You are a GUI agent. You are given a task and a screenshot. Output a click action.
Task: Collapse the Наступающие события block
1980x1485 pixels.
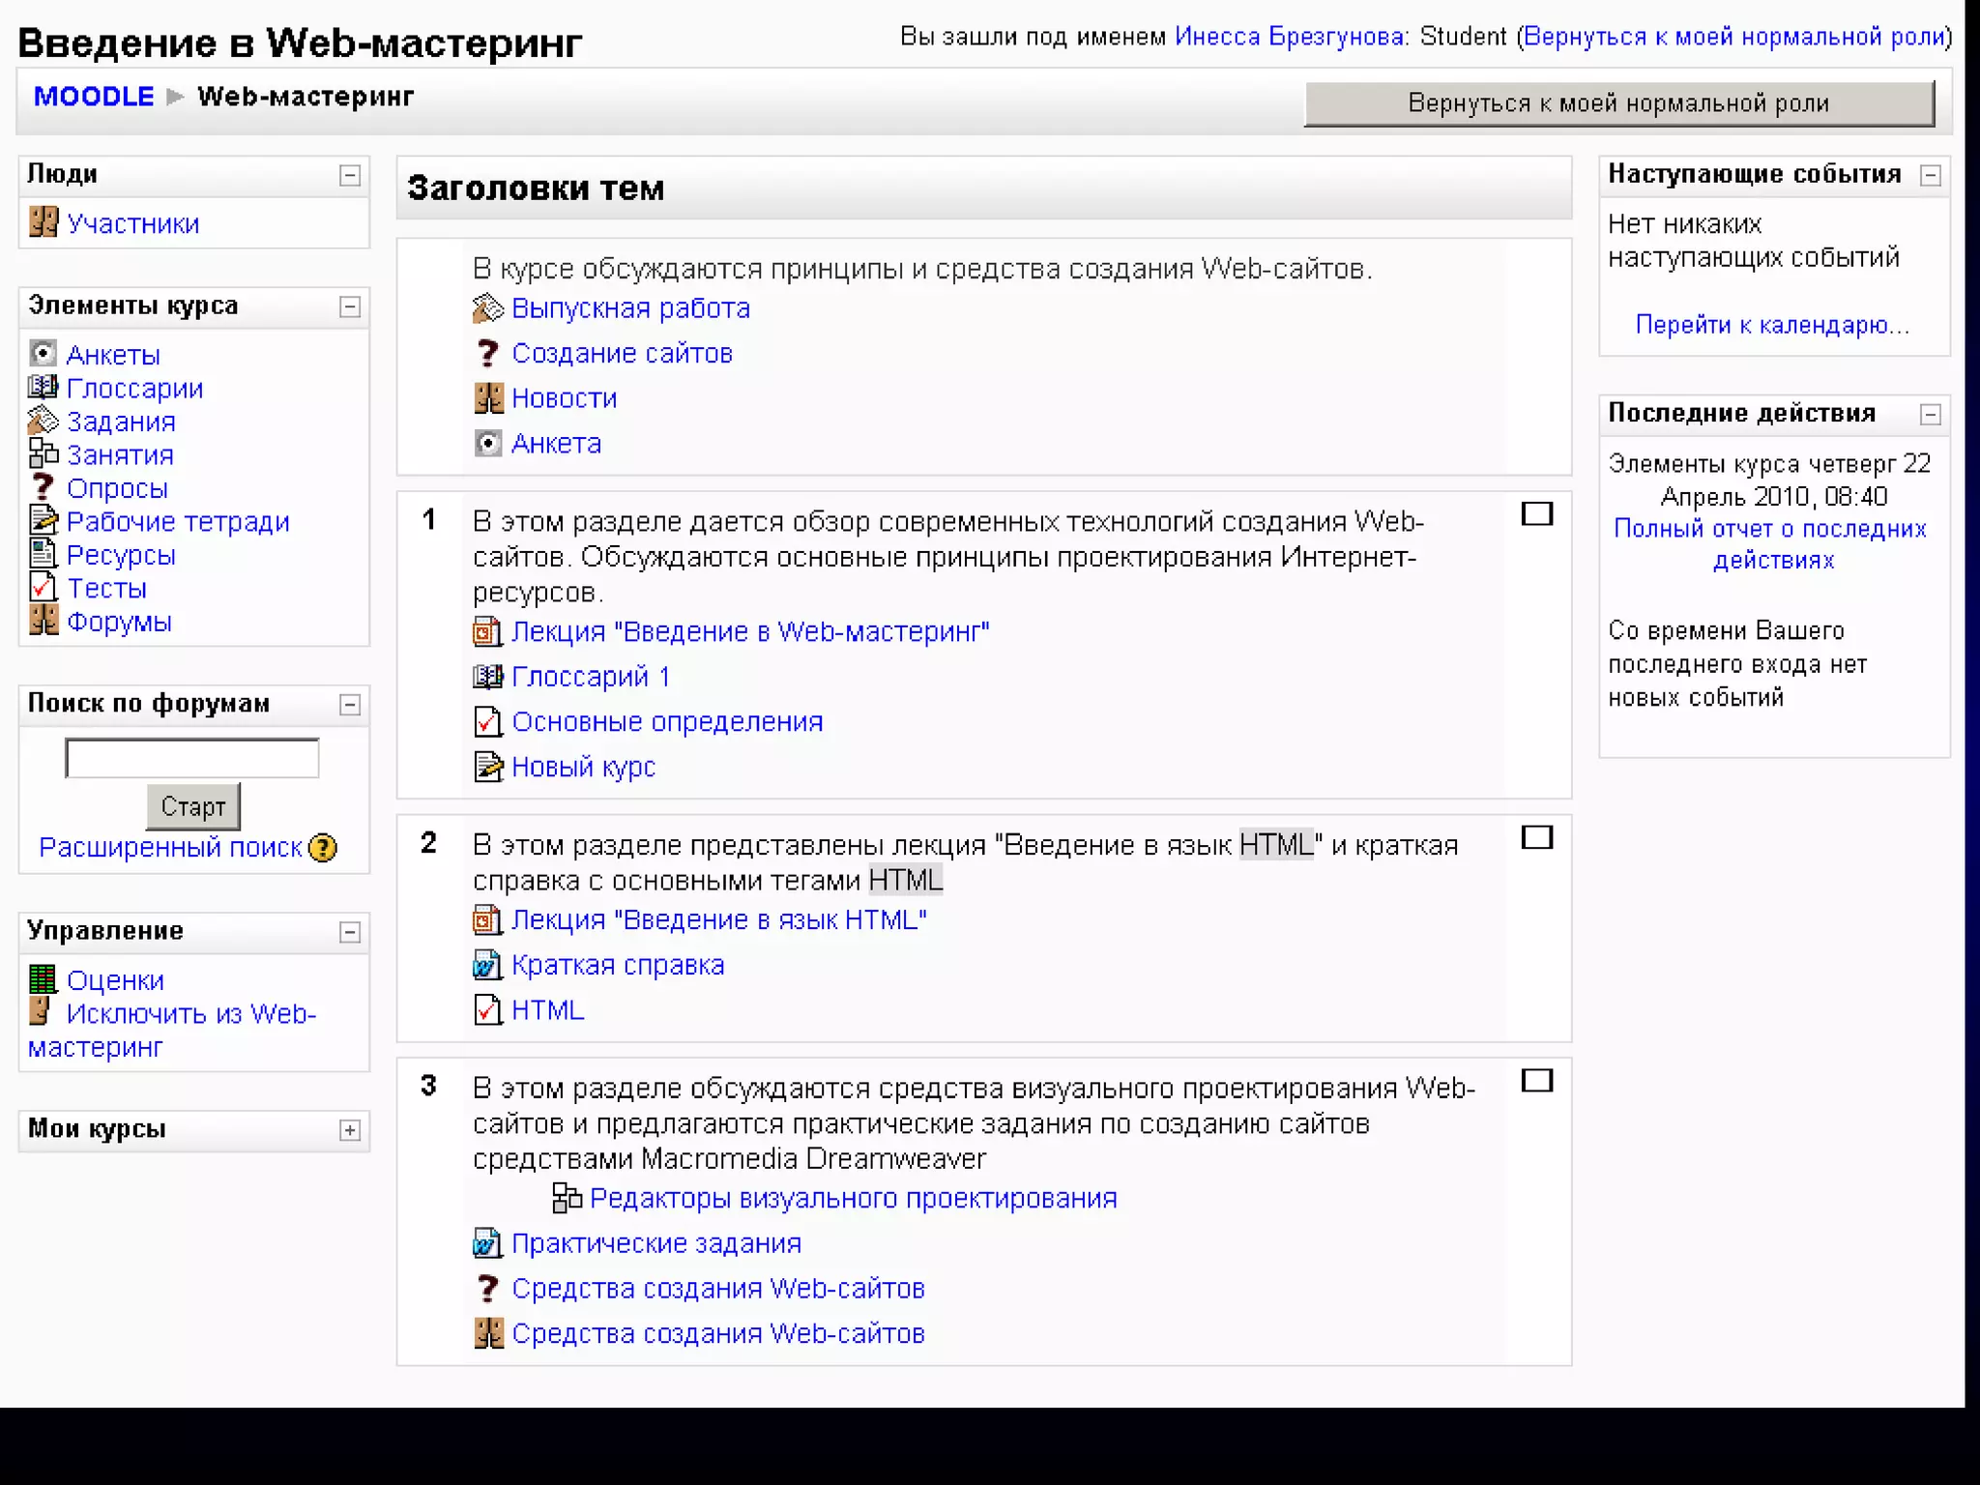pyautogui.click(x=1930, y=175)
